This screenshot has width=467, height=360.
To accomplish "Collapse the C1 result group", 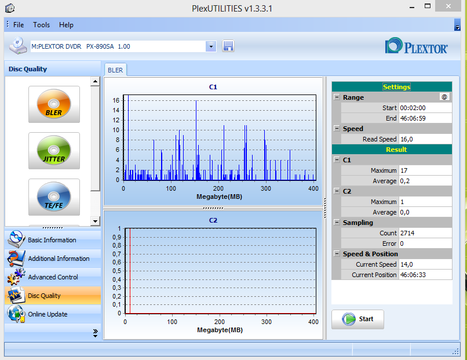I will tap(337, 160).
